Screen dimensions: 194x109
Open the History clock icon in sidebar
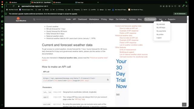(2, 35)
